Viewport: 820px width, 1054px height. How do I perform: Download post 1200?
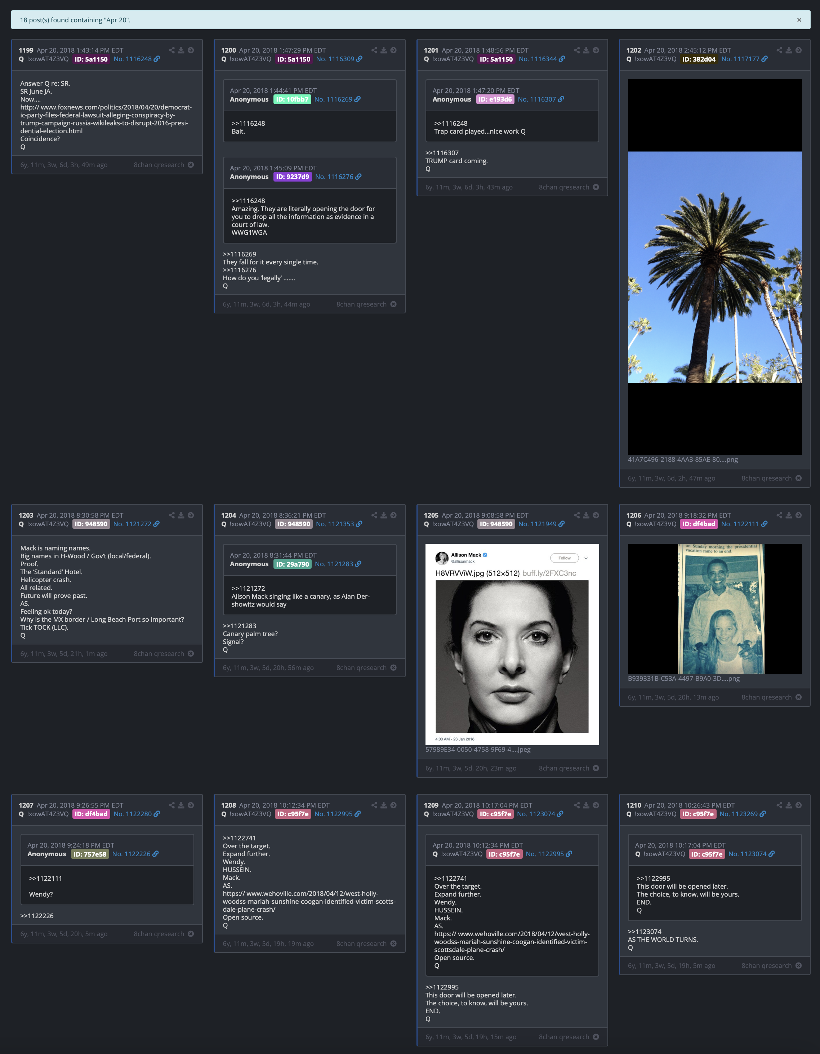[x=384, y=50]
